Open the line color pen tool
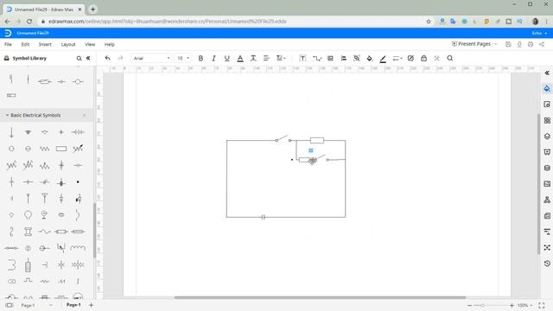This screenshot has width=553, height=311. click(383, 59)
